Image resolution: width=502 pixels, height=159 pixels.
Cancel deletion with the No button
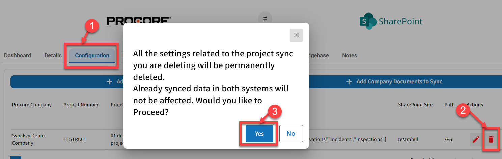291,134
